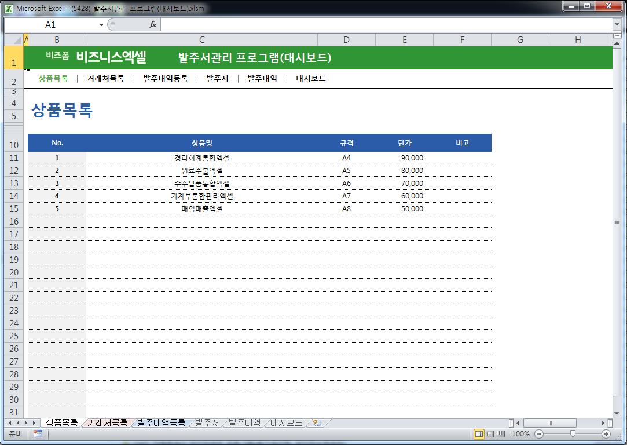Screen dimensions: 627x445
Task: Click the vertical scrollbar down arrow
Action: point(617,413)
